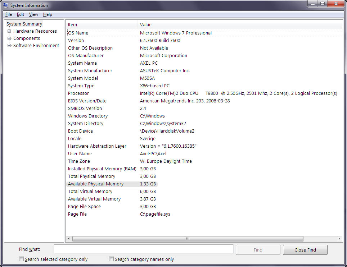Viewport: 347px width, 267px height.
Task: Expand the Hardware Resources tree node
Action: tap(9, 31)
